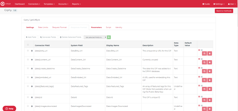238x111 pixels.
Task: Click the 'Currently unused' description cell
Action: tap(157, 61)
